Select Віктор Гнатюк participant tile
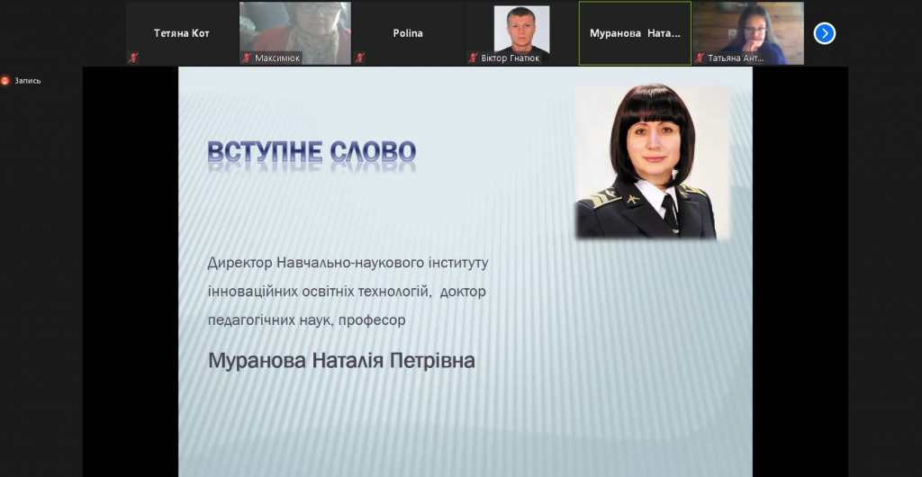Screen dimensions: 922x477 [521, 33]
